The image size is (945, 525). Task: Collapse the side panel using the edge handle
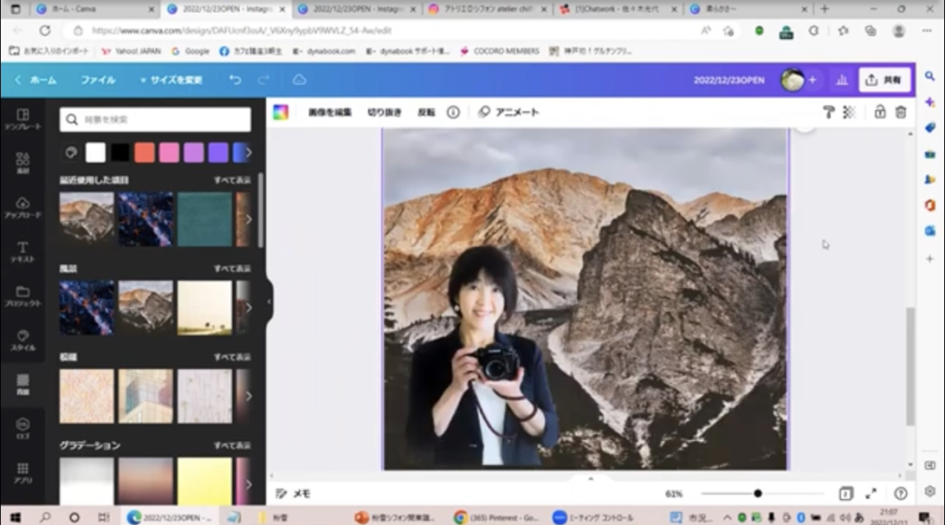point(269,302)
